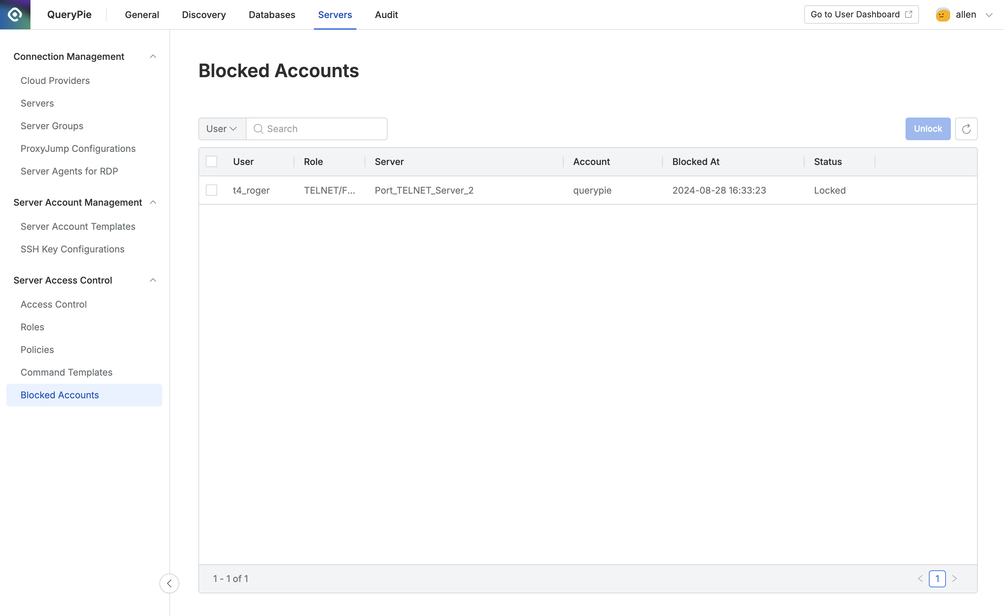
Task: Select all rows with the header checkbox
Action: (211, 161)
